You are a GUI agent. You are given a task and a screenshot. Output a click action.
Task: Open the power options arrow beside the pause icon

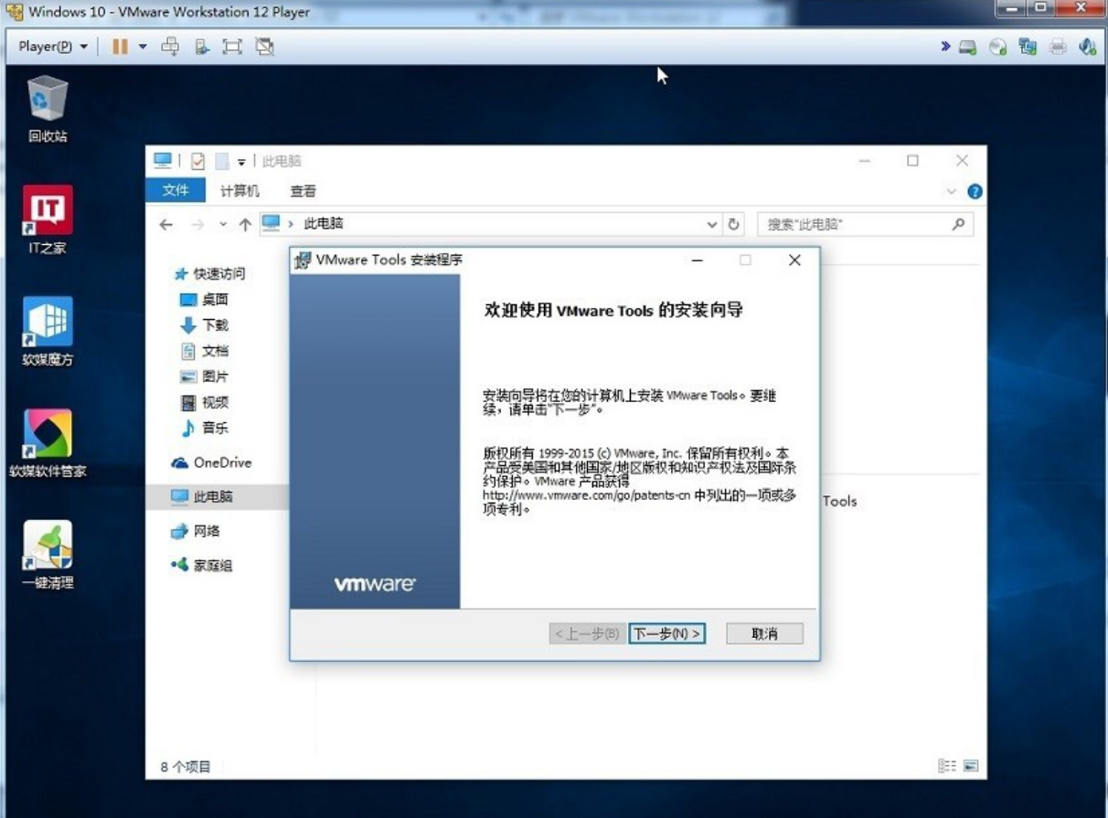pyautogui.click(x=143, y=47)
